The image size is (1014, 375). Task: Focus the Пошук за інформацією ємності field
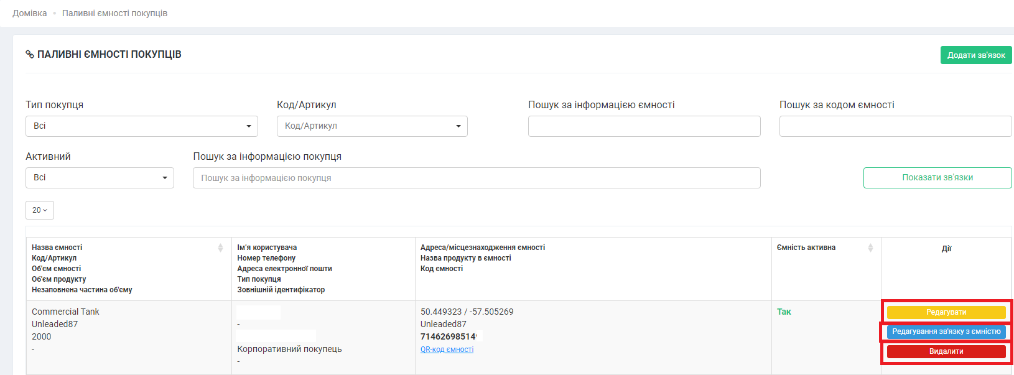tap(644, 126)
